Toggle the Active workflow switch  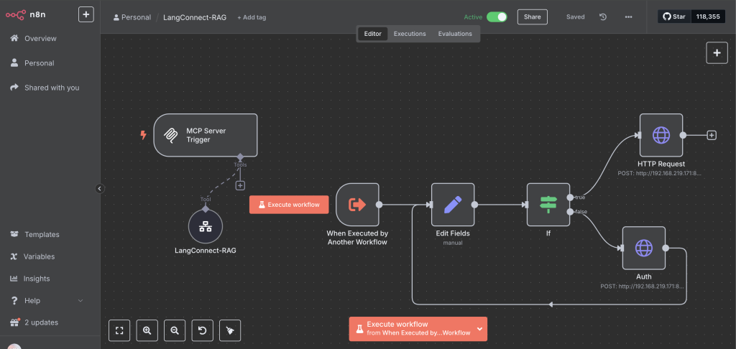[x=497, y=17]
